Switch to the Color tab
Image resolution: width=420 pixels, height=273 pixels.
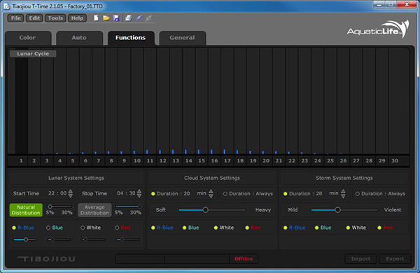pos(28,38)
